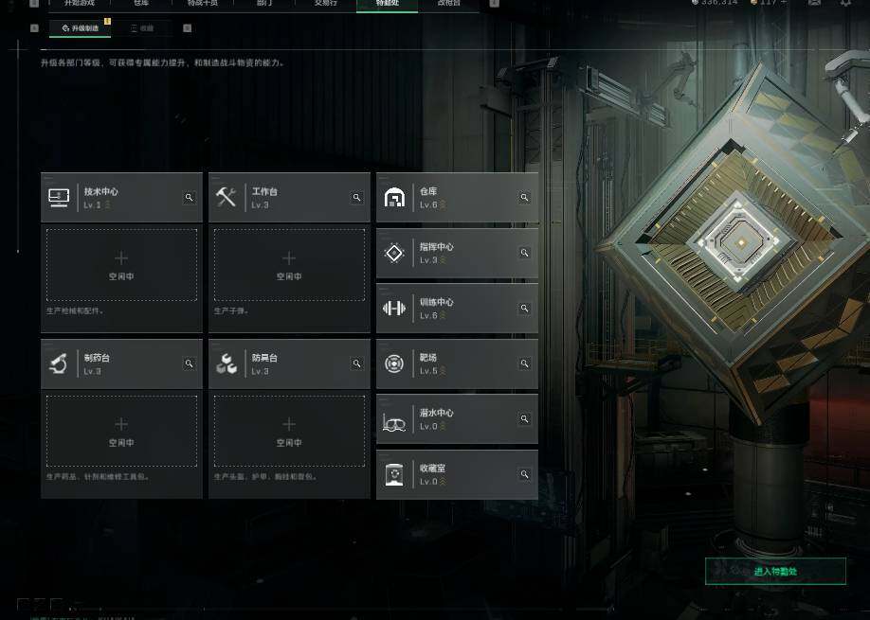
Task: Click the 生产枪械和配件 description text
Action: (x=75, y=310)
